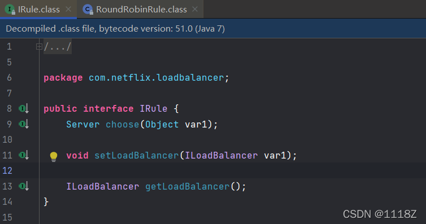Click the IRule interface name declaration
Image resolution: width=426 pixels, height=224 pixels.
[x=154, y=109]
